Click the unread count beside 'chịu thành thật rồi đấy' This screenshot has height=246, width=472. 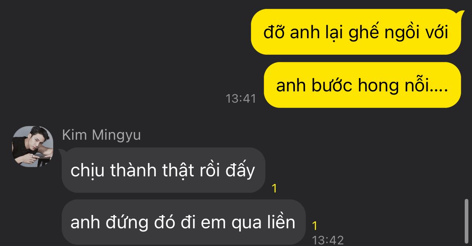coord(274,188)
